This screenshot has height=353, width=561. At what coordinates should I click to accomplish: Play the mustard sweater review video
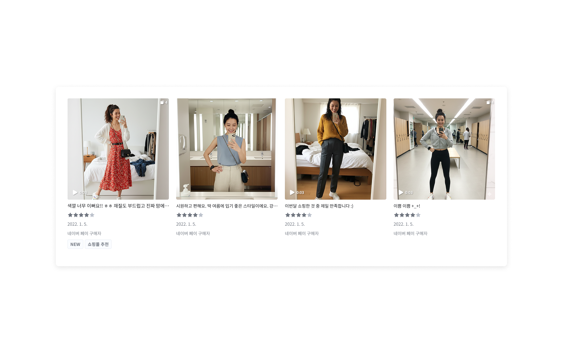point(292,192)
